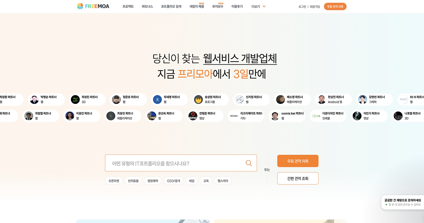Click the Stat with icon for 최성진 파트너
This screenshot has height=223, width=424.
coord(75,99)
